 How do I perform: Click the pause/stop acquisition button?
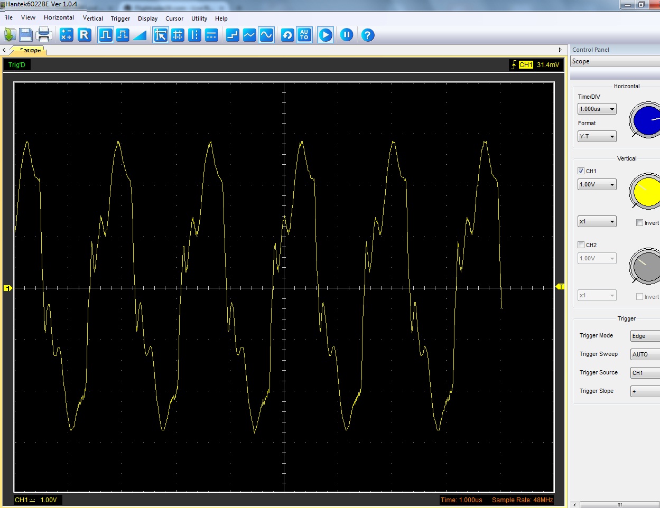[347, 35]
